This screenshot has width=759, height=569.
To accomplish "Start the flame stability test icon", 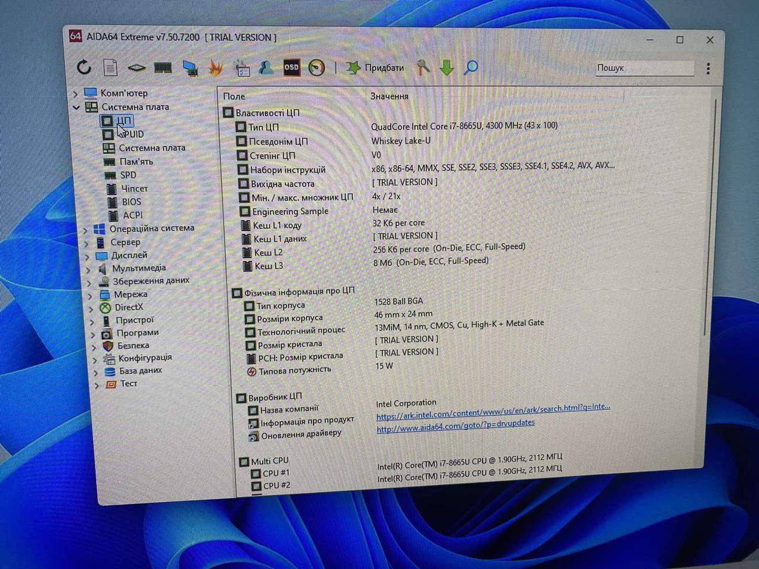I will 216,68.
